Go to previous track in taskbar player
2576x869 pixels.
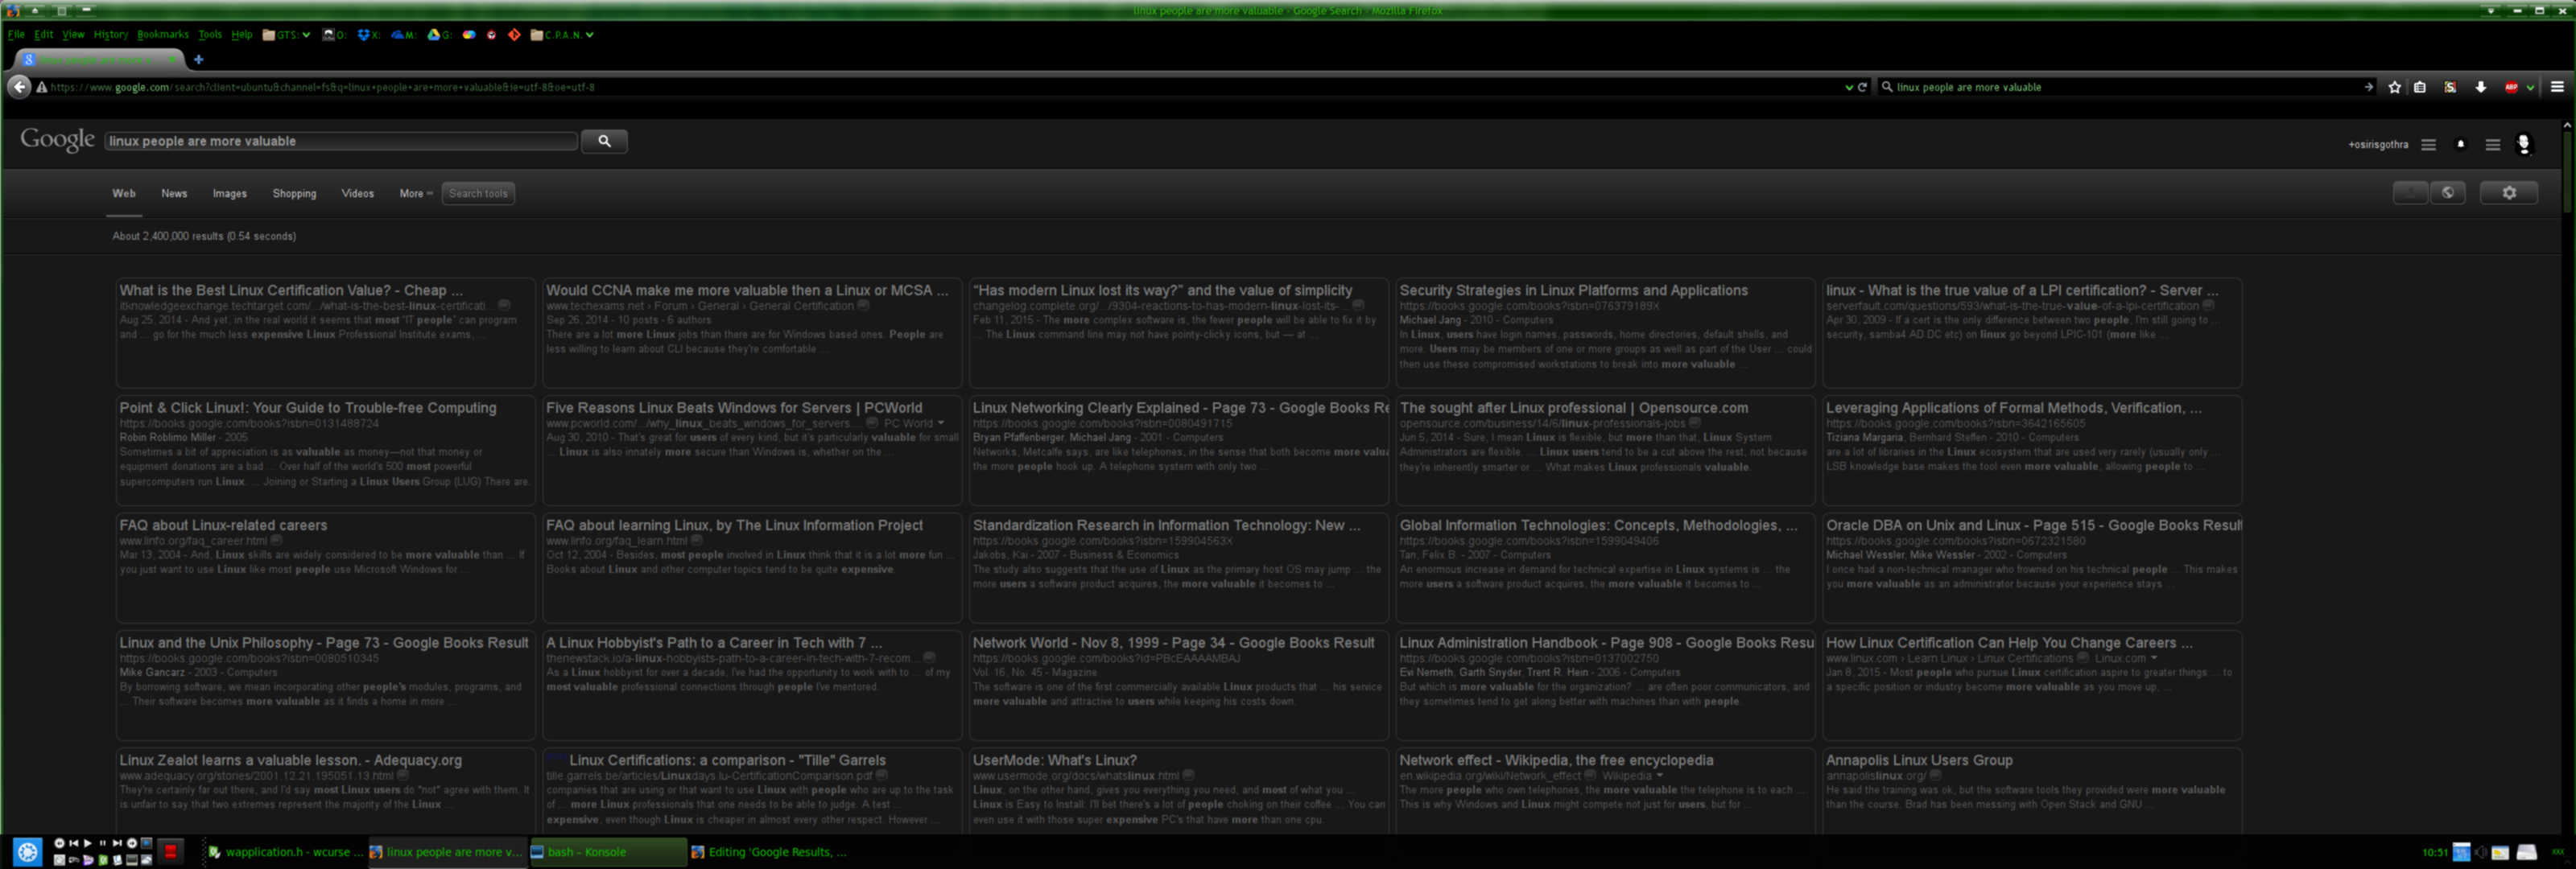click(73, 843)
